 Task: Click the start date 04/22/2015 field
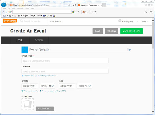(30, 86)
